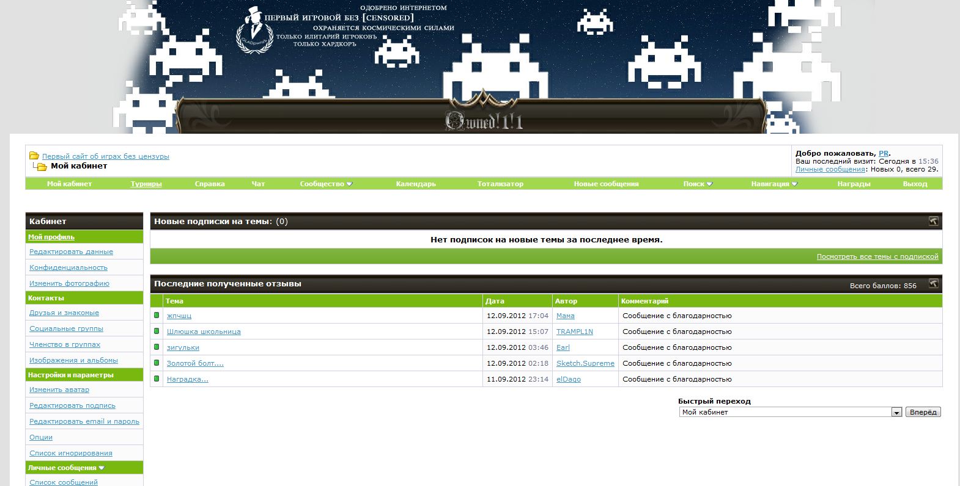Expand the Сообщество dropdown menu

click(326, 184)
